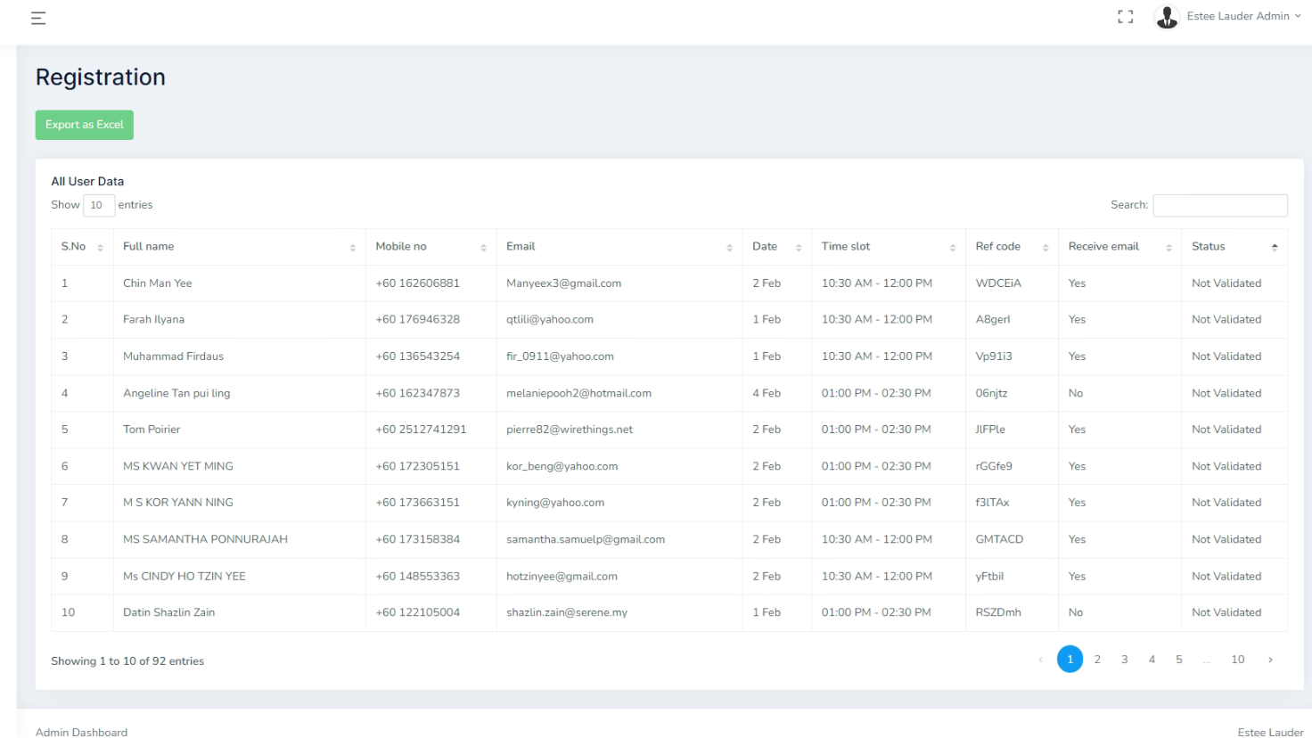Viewport: 1312px width, 738px height.
Task: Go to page 5
Action: click(x=1179, y=660)
